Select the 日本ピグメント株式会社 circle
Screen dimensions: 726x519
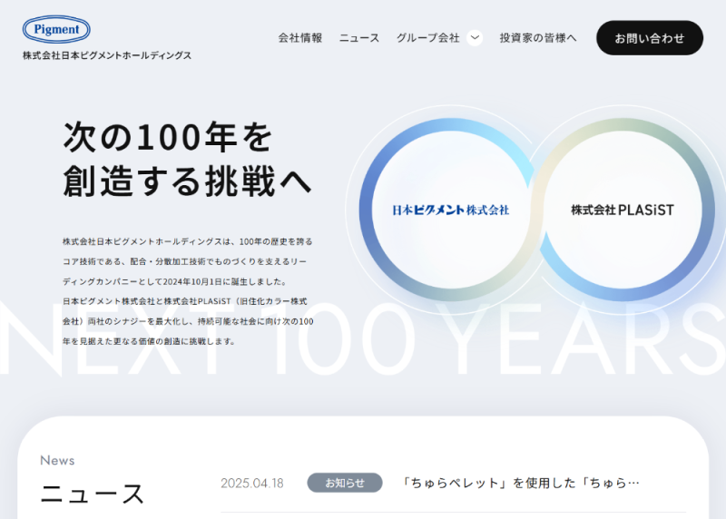pos(451,210)
